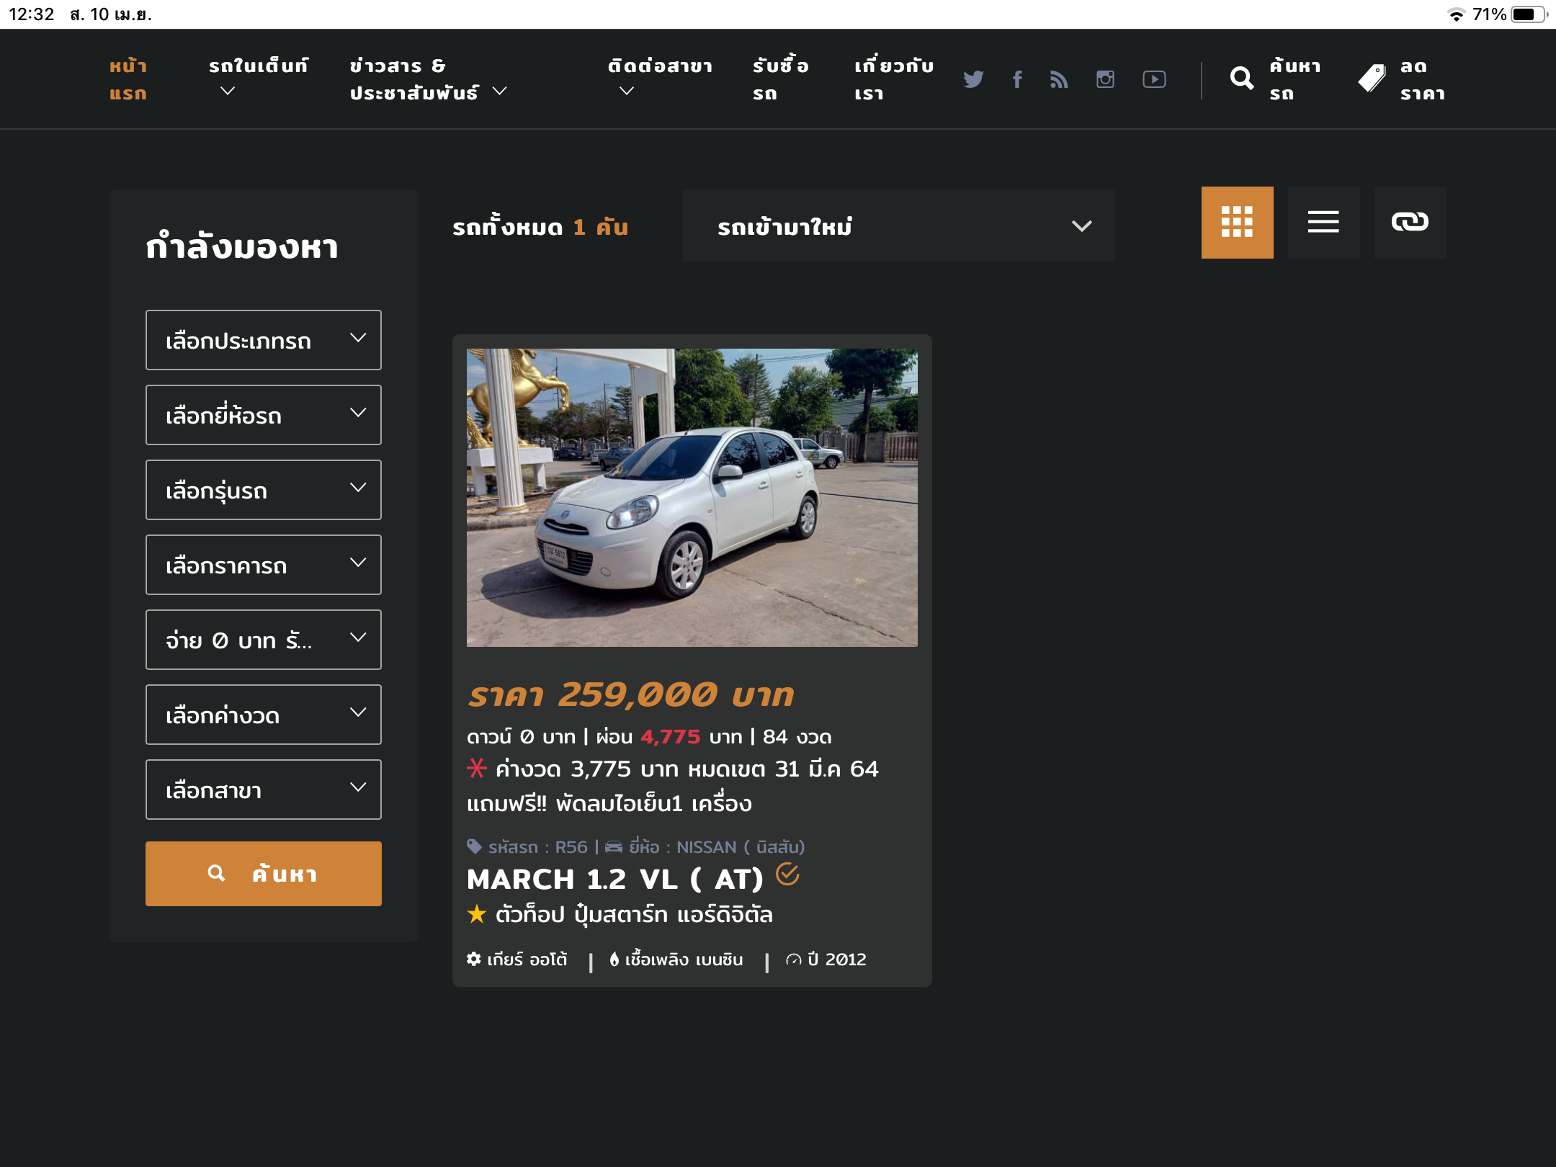Click the white Nissan March photo

tap(692, 497)
